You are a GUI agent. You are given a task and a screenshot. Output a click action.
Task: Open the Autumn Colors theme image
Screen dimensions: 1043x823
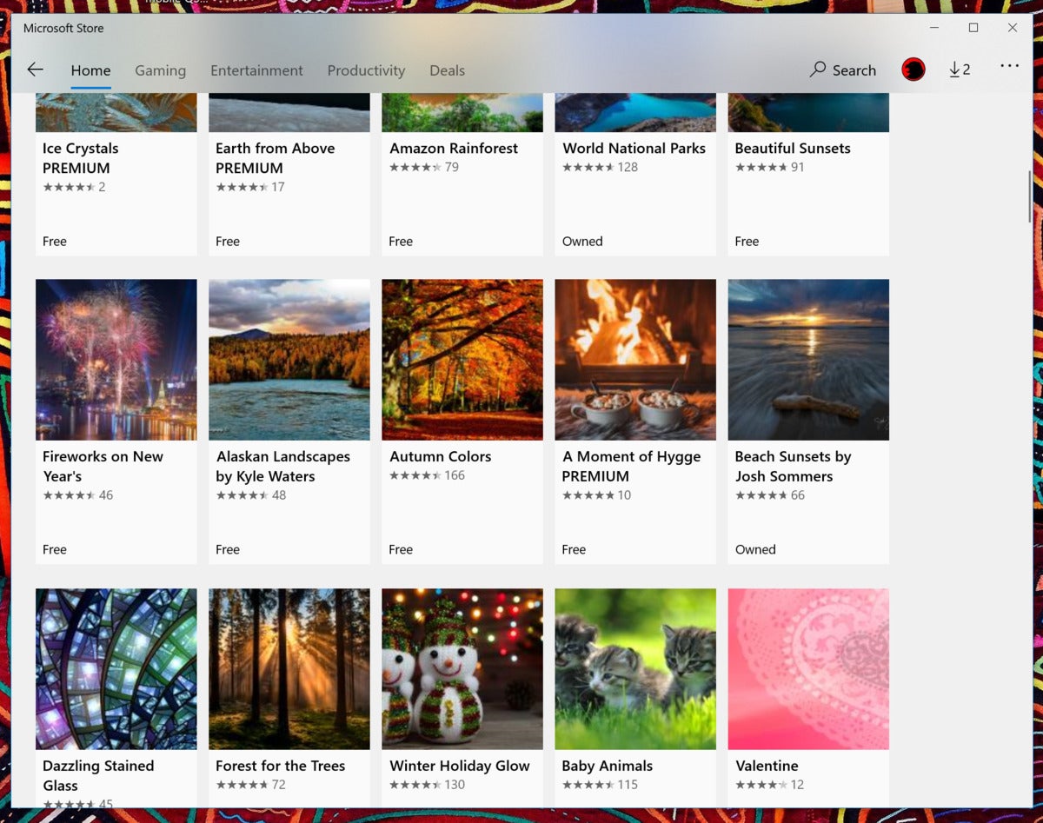click(x=462, y=360)
